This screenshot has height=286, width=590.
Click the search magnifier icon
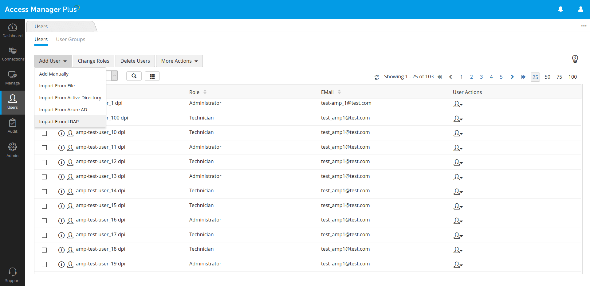pyautogui.click(x=134, y=76)
